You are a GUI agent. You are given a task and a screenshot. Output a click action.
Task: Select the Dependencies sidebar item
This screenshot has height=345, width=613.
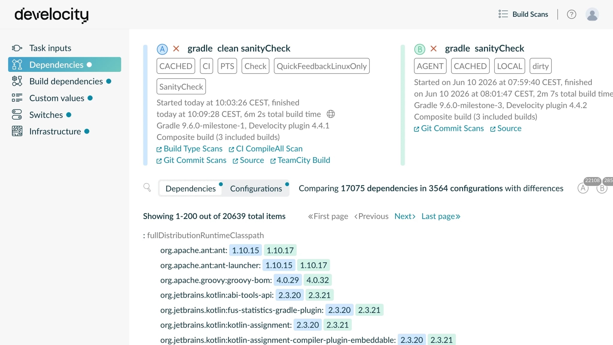point(65,65)
